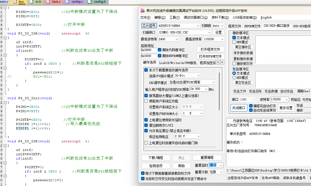Click the task.c tab file icon
Screen dimensions: 311x186
point(48,2)
